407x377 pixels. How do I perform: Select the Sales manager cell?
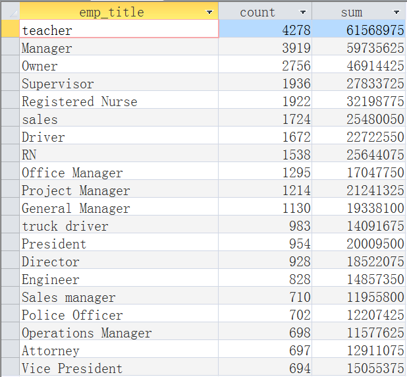pos(119,296)
